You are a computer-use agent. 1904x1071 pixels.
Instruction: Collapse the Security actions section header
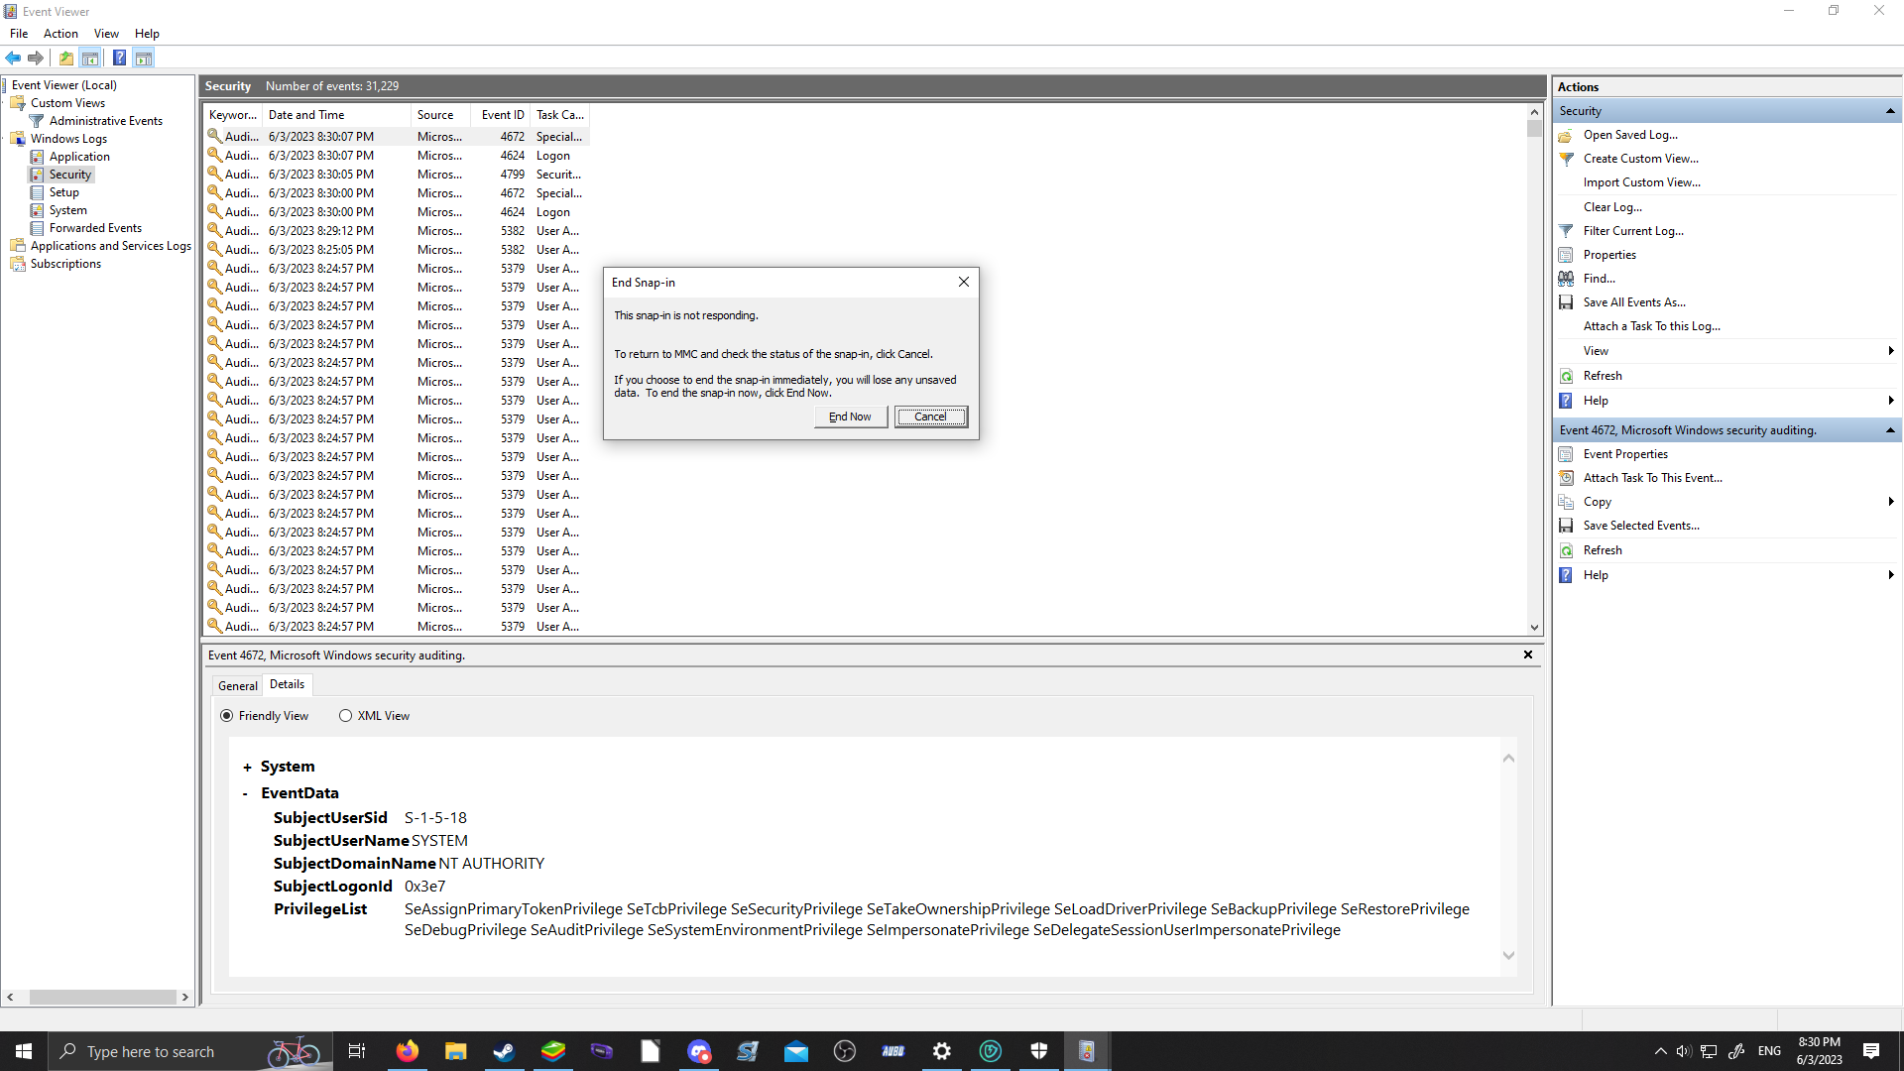[1890, 111]
